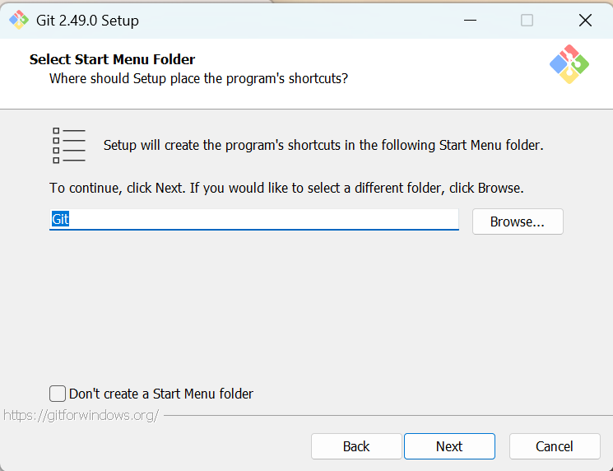The width and height of the screenshot is (613, 471).
Task: Click the "To continue, click Next" instruction text
Action: [x=286, y=189]
